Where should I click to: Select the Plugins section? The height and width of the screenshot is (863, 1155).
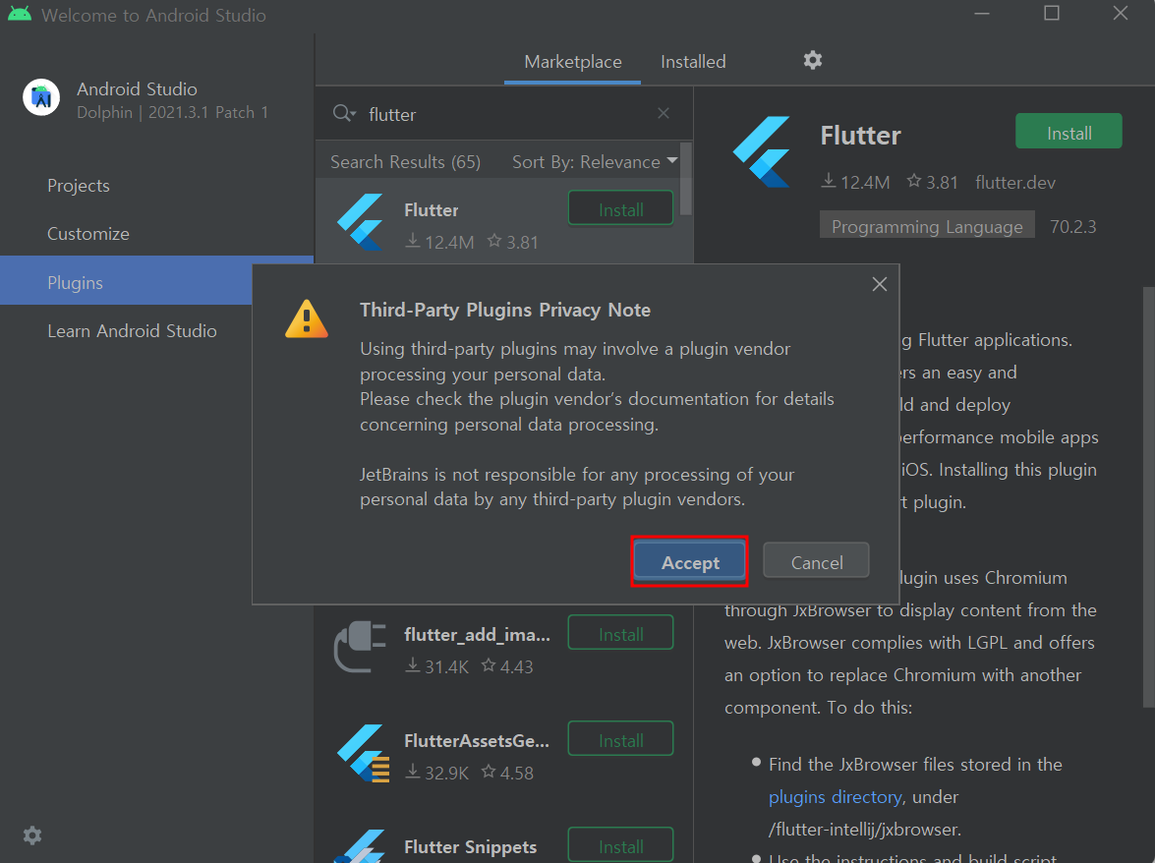pyautogui.click(x=126, y=280)
